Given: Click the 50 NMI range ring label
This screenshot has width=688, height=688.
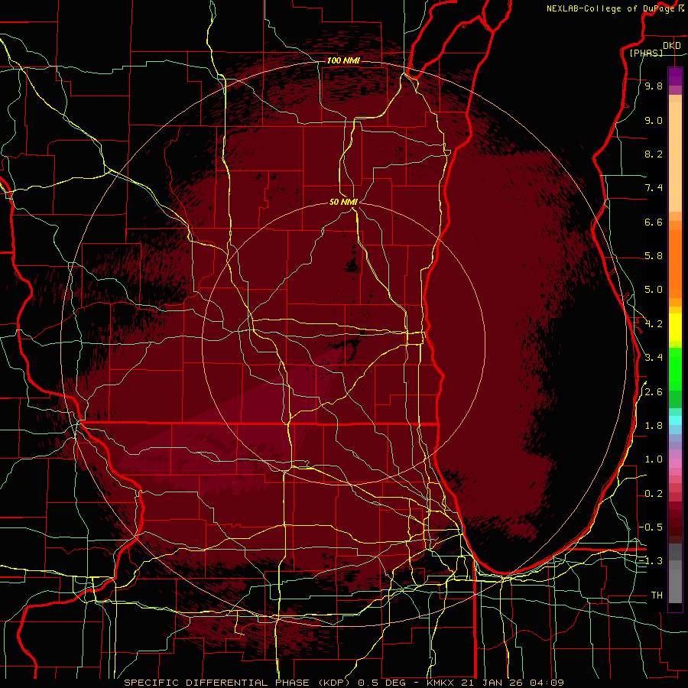Looking at the screenshot, I should click(343, 202).
